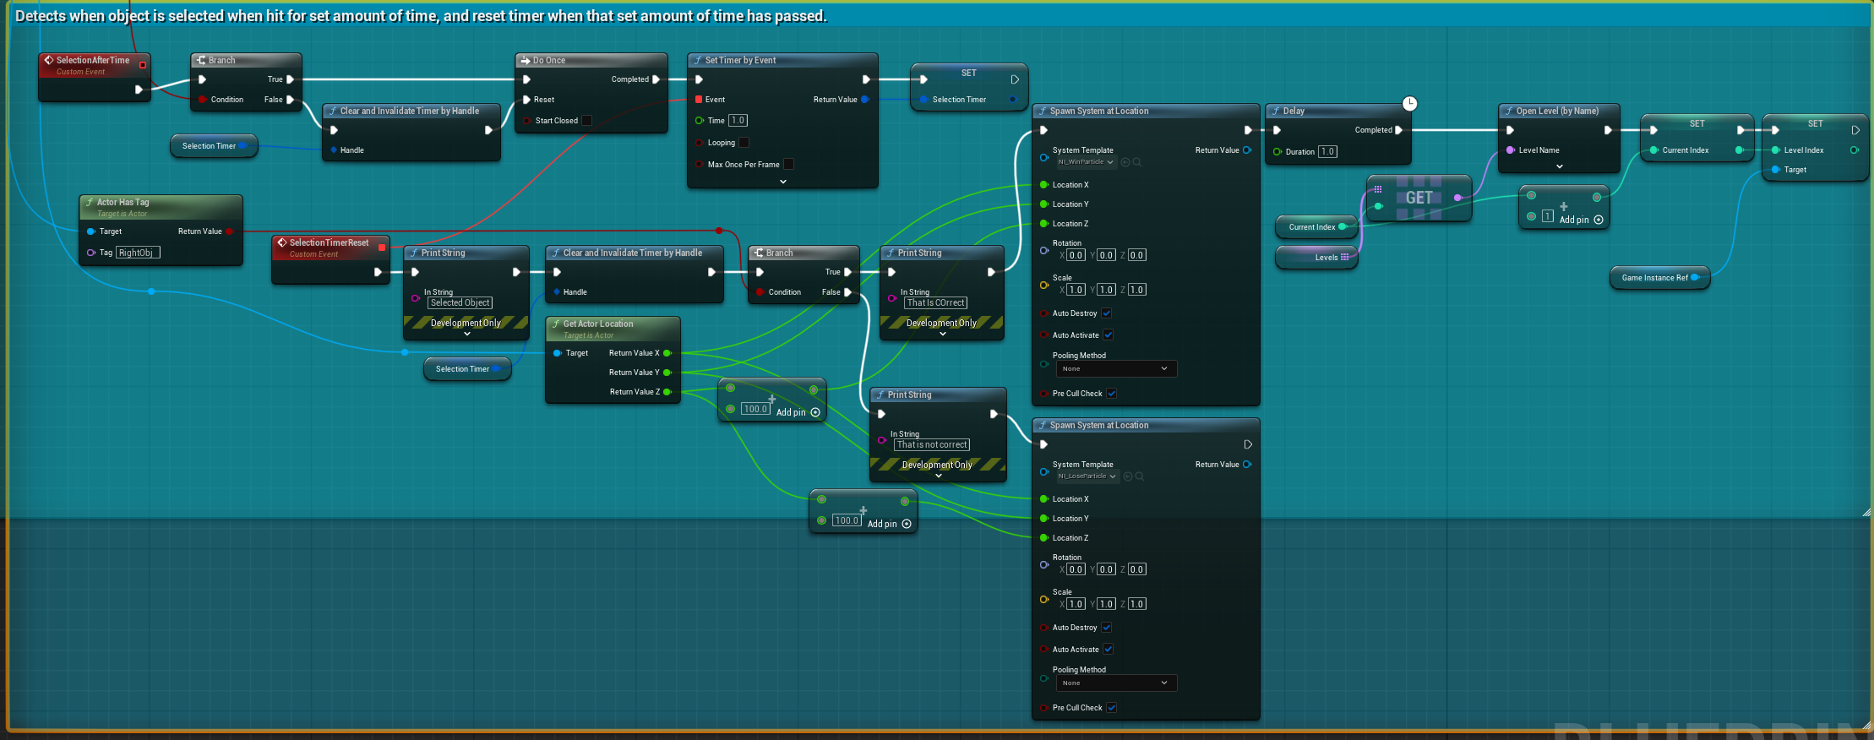Click the Return Value X pin on Get Actor Location
The width and height of the screenshot is (1874, 740).
click(x=667, y=353)
